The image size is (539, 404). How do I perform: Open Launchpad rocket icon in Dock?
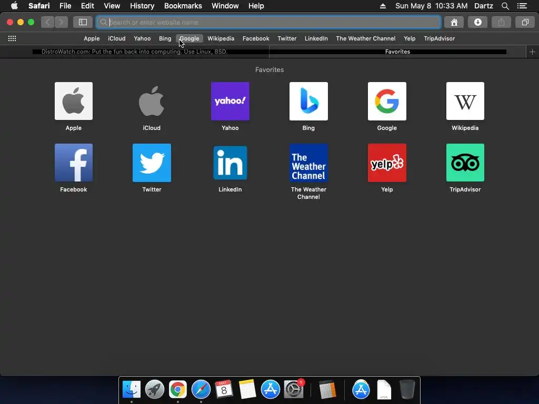point(155,389)
